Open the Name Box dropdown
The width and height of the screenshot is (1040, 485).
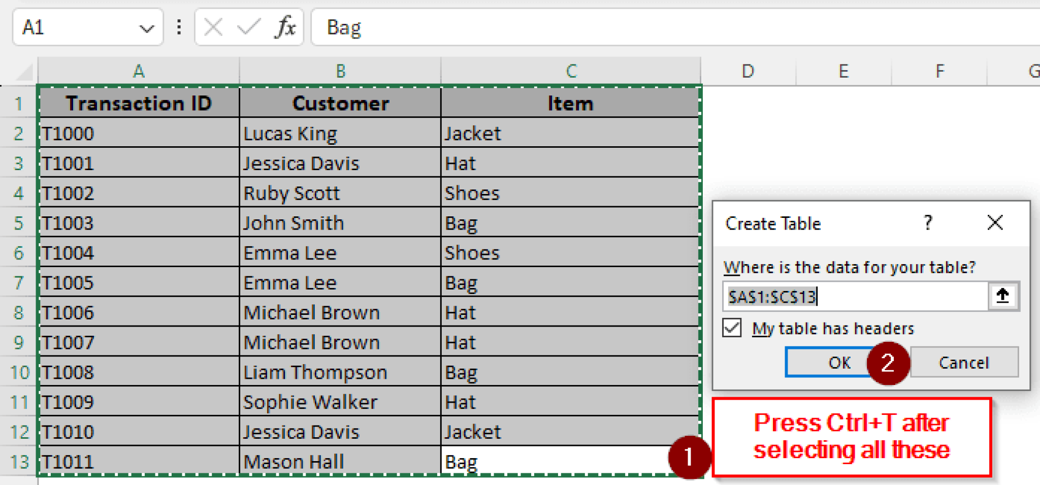tap(146, 27)
